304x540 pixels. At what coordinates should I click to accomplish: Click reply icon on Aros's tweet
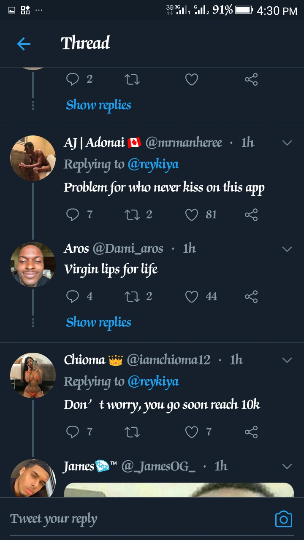[73, 297]
